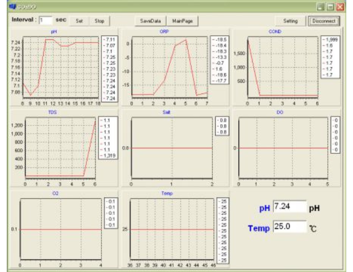Click the Temp reading field showing 25.0
This screenshot has width=353, height=272.
click(289, 228)
